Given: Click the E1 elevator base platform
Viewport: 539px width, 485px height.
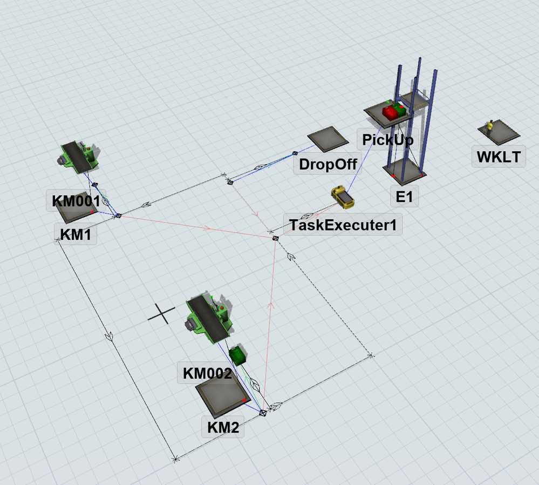Looking at the screenshot, I should click(405, 171).
